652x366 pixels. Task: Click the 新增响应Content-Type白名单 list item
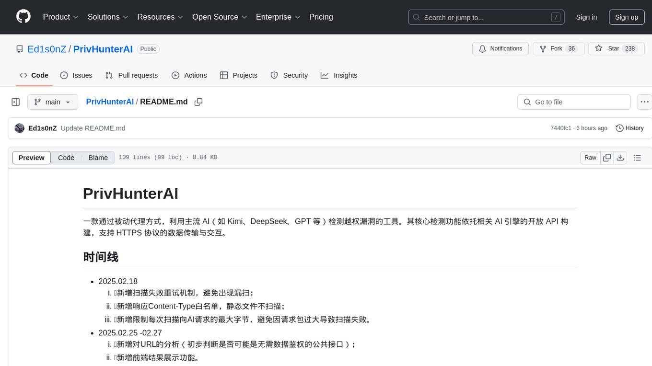coord(199,306)
